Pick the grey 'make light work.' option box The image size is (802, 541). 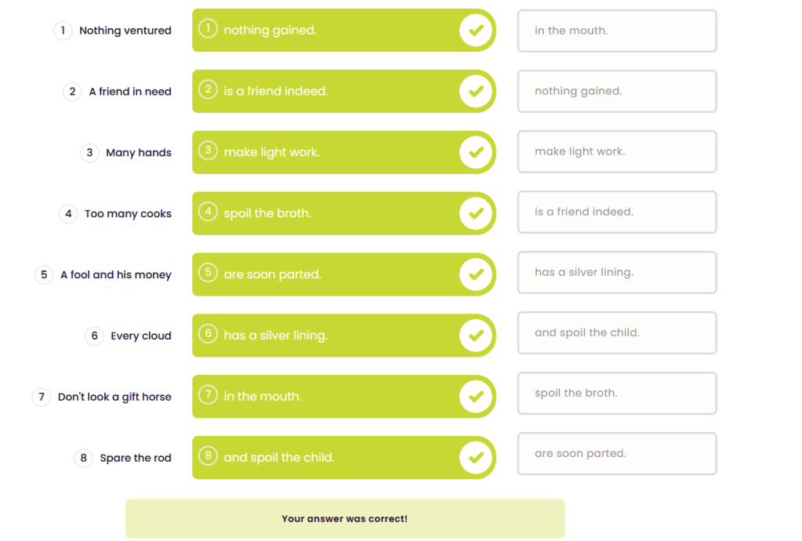617,152
